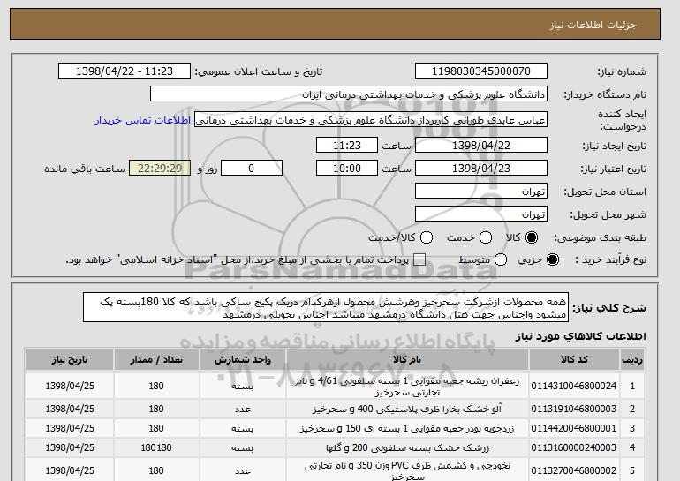
Task: Click the unit عدد in row 2
Action: pyautogui.click(x=243, y=409)
